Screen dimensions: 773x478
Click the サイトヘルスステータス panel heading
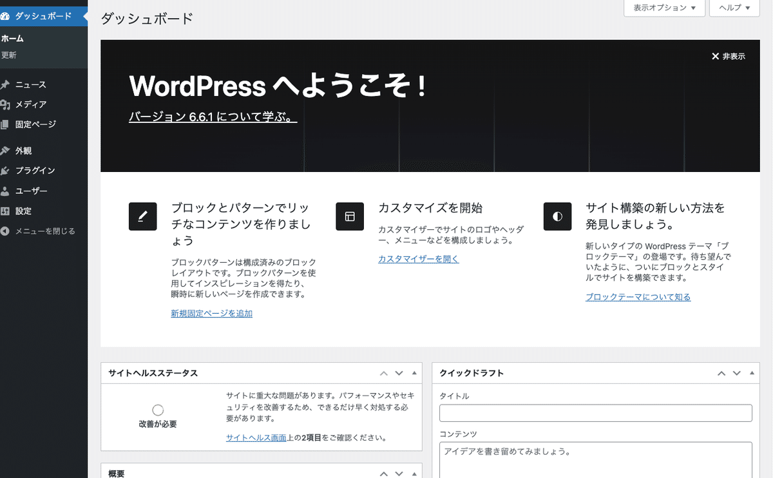pos(153,373)
